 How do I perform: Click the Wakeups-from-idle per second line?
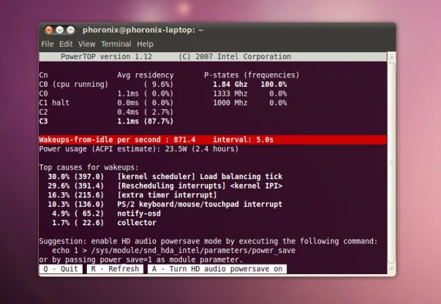(213, 140)
